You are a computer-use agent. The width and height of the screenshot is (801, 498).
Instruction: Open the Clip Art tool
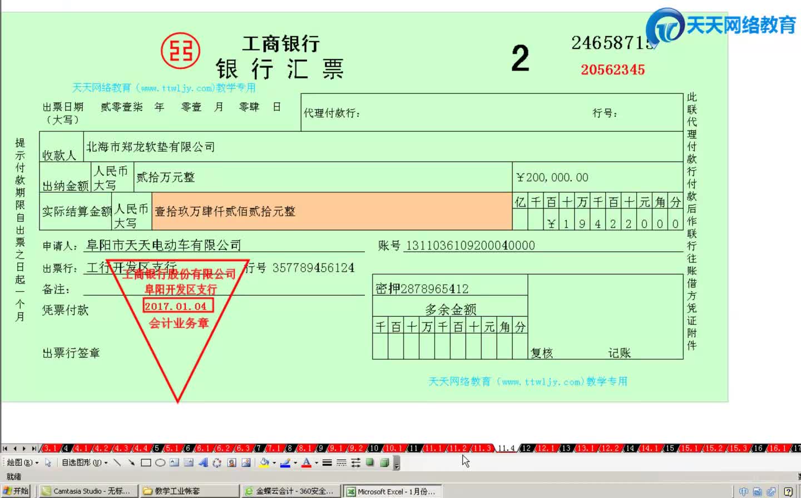230,462
